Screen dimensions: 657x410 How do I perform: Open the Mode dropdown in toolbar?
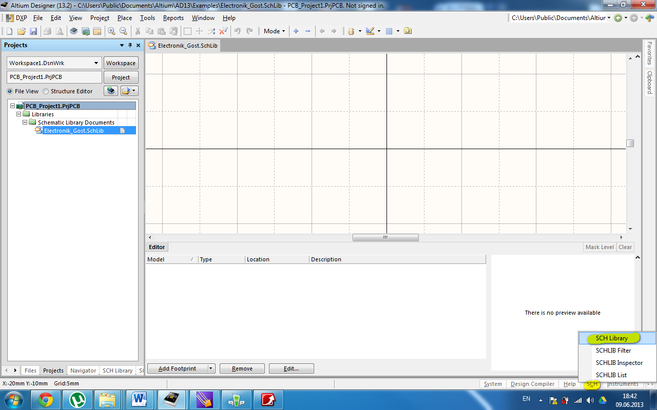tap(275, 31)
